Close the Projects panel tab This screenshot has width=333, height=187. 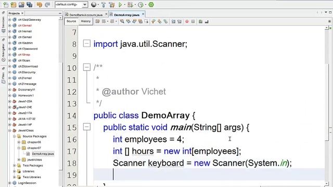(x=22, y=13)
